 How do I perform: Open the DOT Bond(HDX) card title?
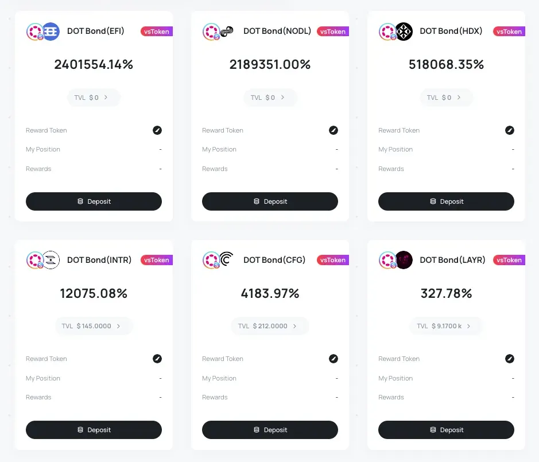pos(451,31)
